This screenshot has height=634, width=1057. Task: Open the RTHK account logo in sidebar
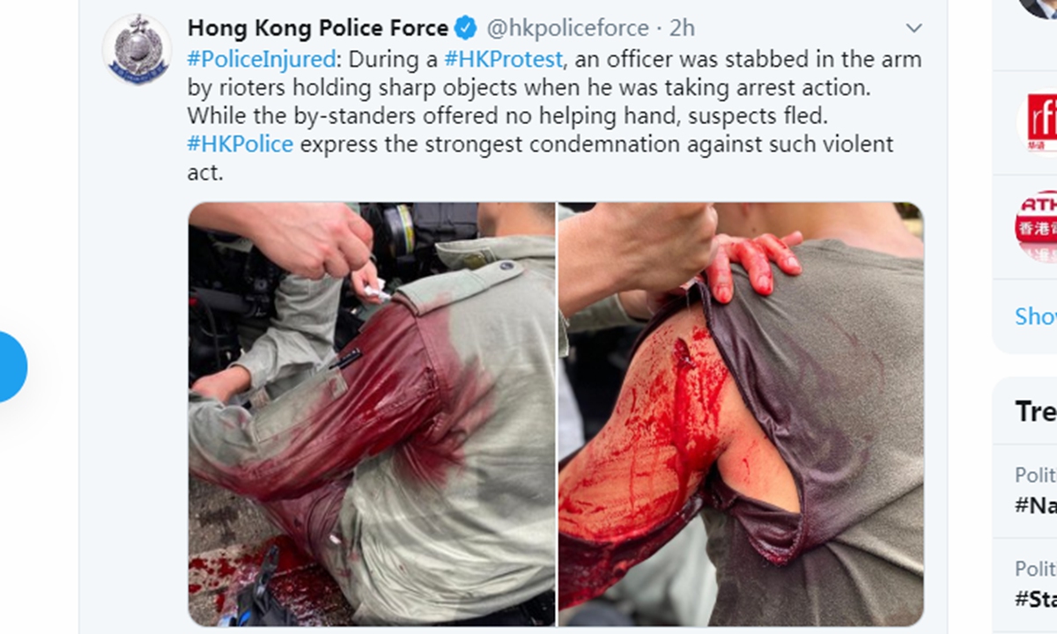[1037, 226]
